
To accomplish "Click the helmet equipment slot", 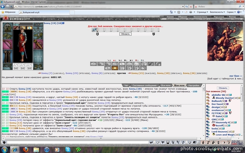I will [x=7, y=27].
